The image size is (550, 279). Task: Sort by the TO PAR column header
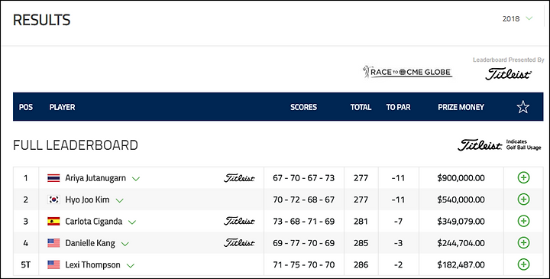(398, 107)
